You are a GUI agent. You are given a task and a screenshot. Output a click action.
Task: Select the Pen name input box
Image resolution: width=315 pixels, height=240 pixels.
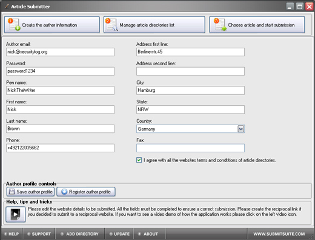point(60,90)
